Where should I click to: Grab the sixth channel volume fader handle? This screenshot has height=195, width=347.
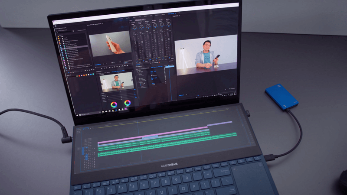(x=169, y=39)
